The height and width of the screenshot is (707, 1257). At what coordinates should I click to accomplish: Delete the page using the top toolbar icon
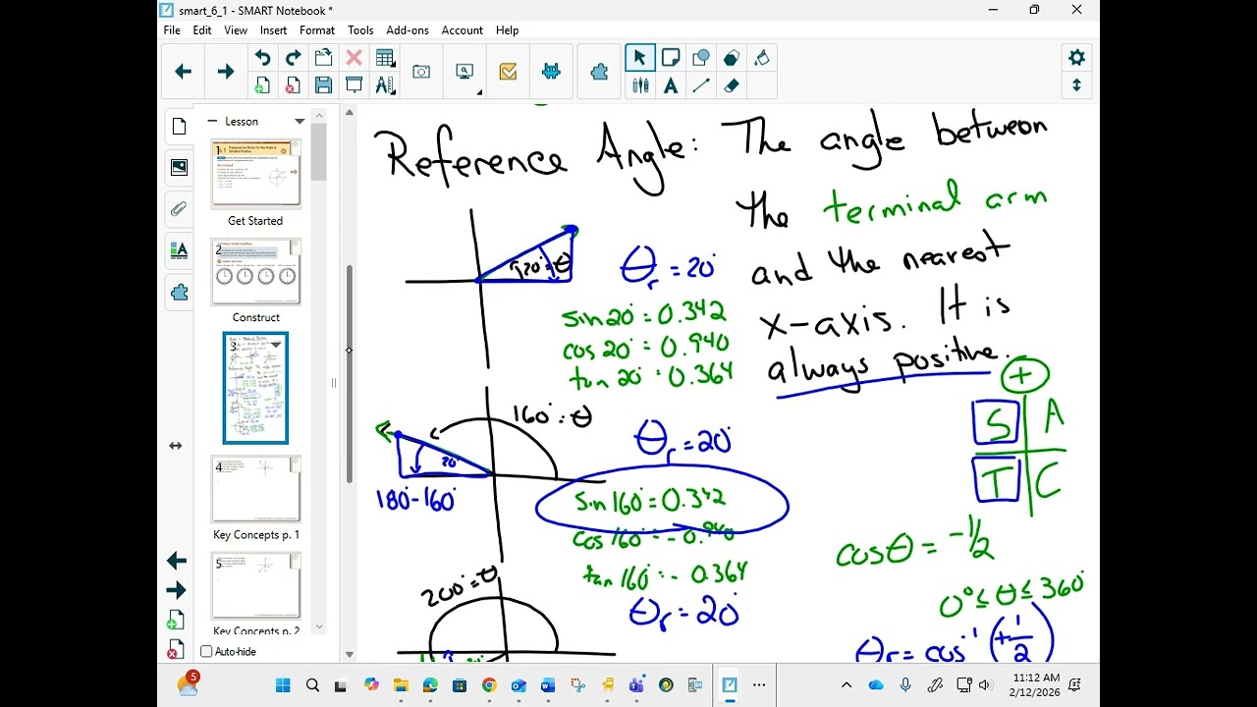(x=293, y=85)
